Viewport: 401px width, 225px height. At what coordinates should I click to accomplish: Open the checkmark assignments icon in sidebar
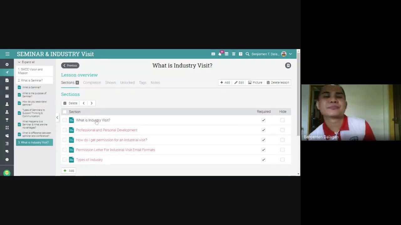click(7, 80)
